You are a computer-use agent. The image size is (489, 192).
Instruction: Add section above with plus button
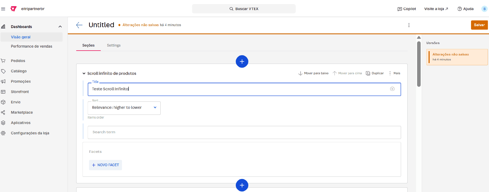point(242,61)
